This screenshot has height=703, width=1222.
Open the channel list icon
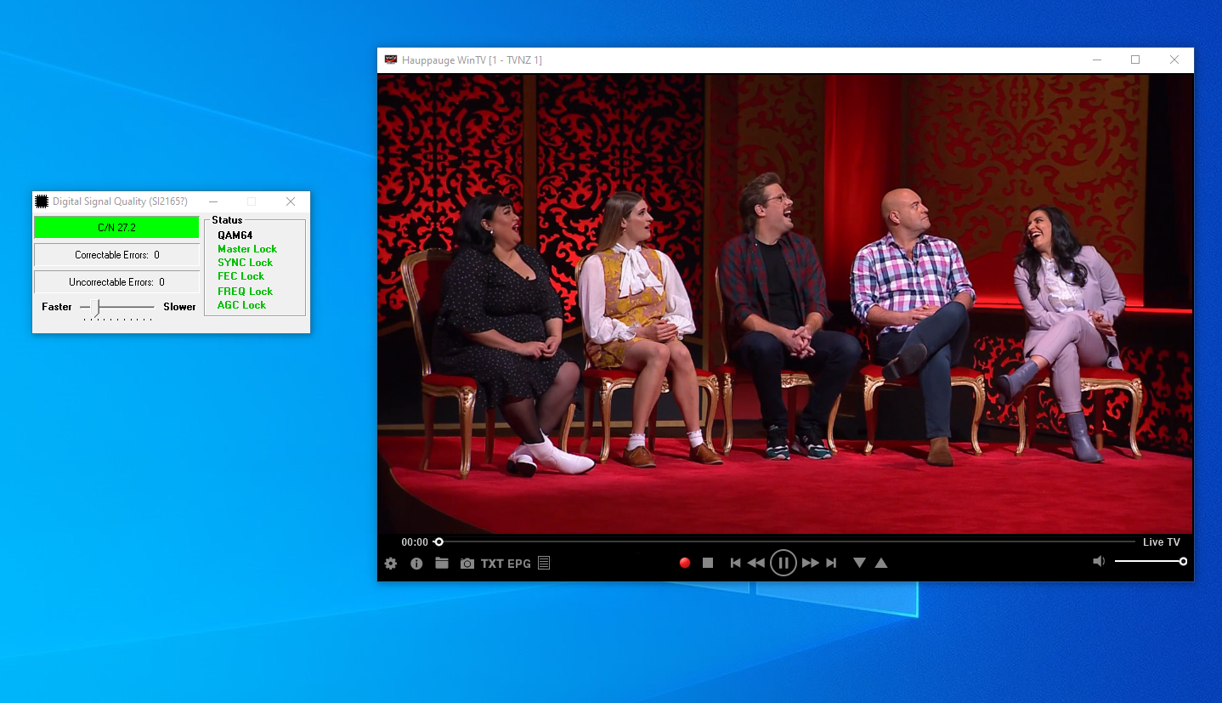[544, 563]
